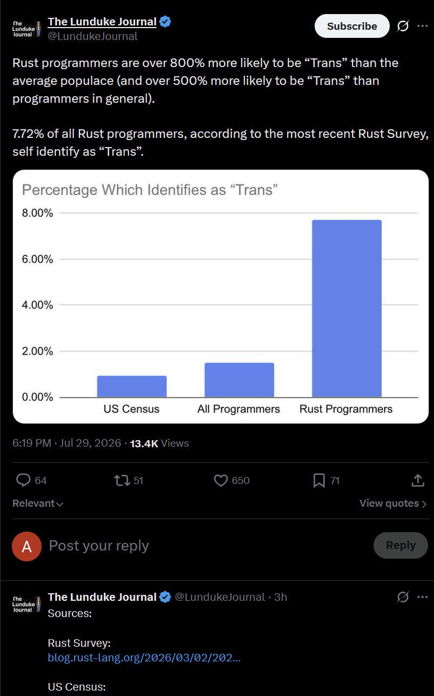Subscribe to The Lunduke Journal
Viewport: 434px width, 696px height.
pyautogui.click(x=352, y=26)
